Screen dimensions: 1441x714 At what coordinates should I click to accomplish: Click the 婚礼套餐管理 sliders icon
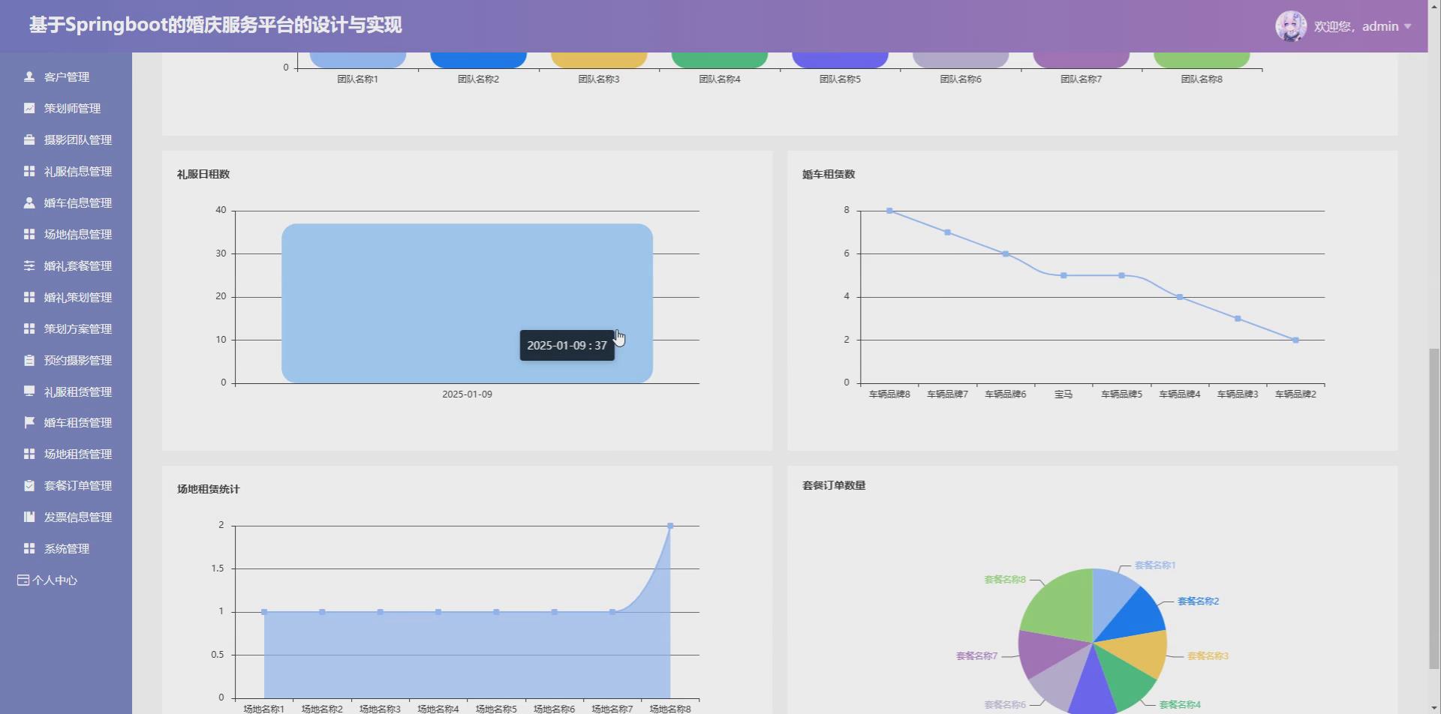pyautogui.click(x=29, y=265)
